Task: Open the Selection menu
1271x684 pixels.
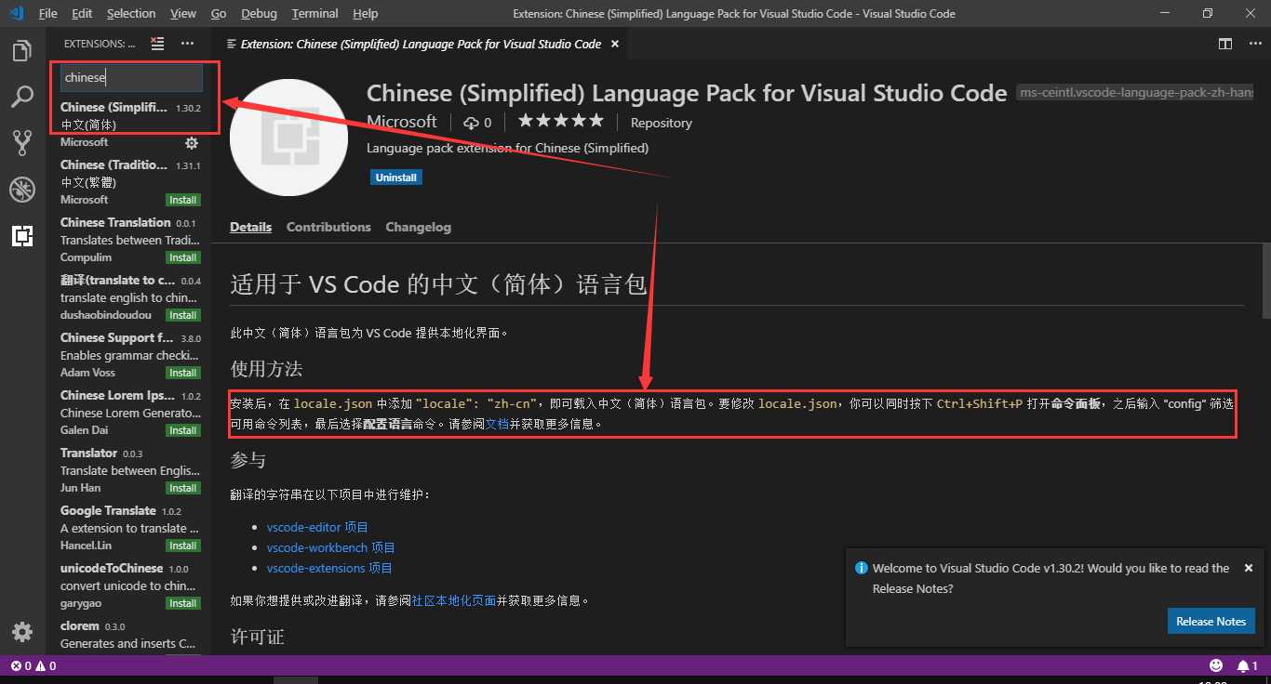Action: 131,13
